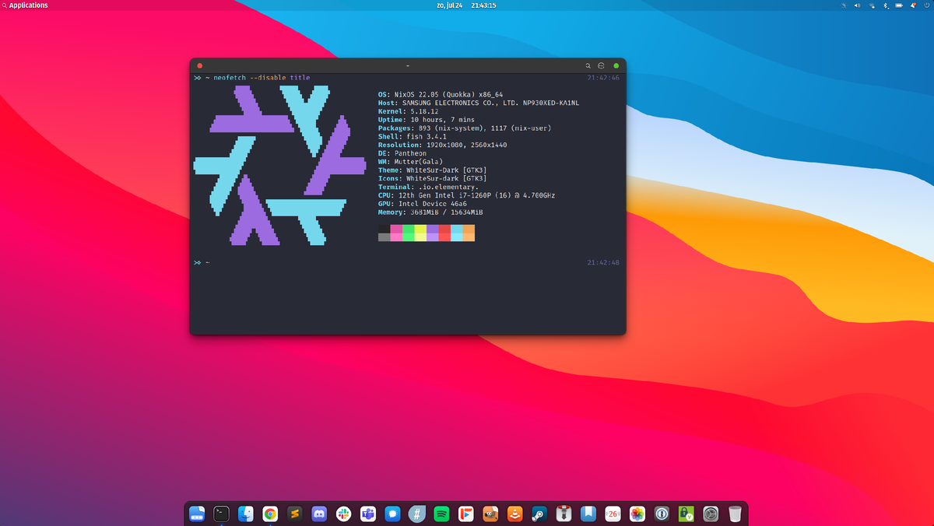Launch the Photos app from the dock
Viewport: 934px width, 526px height.
(x=637, y=514)
